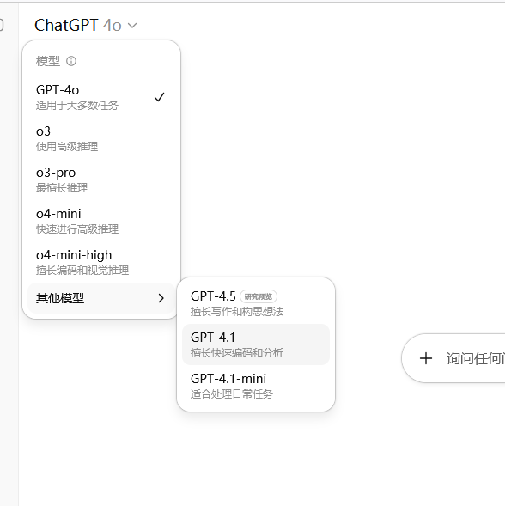Select the GPT-4o model option

click(101, 97)
